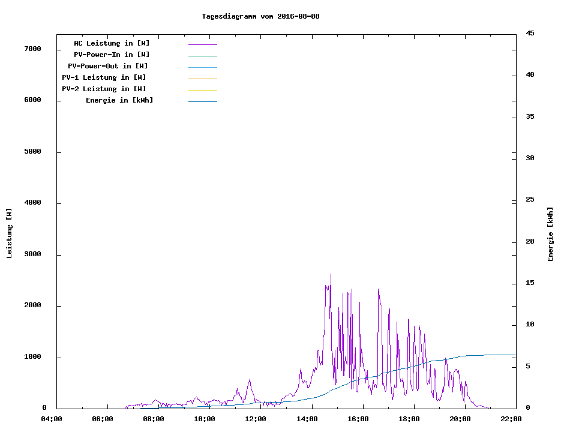Select the AC Leistung legend label
Viewport: 576px width, 432px height.
tap(112, 43)
